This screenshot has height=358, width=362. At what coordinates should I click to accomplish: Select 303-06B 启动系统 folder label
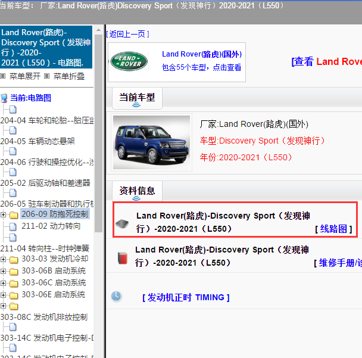click(x=54, y=270)
